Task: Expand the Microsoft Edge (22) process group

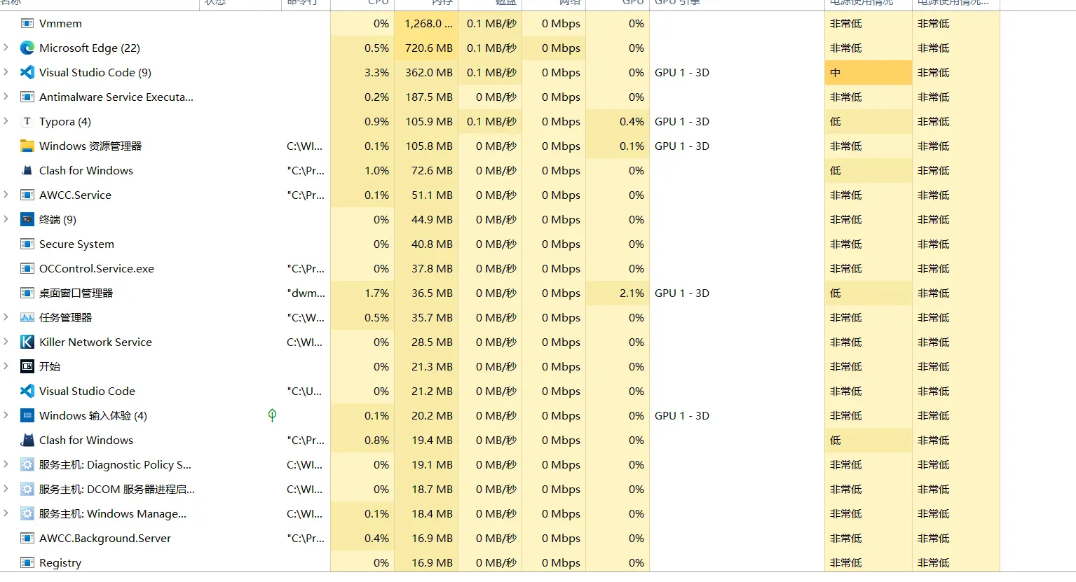Action: point(6,48)
